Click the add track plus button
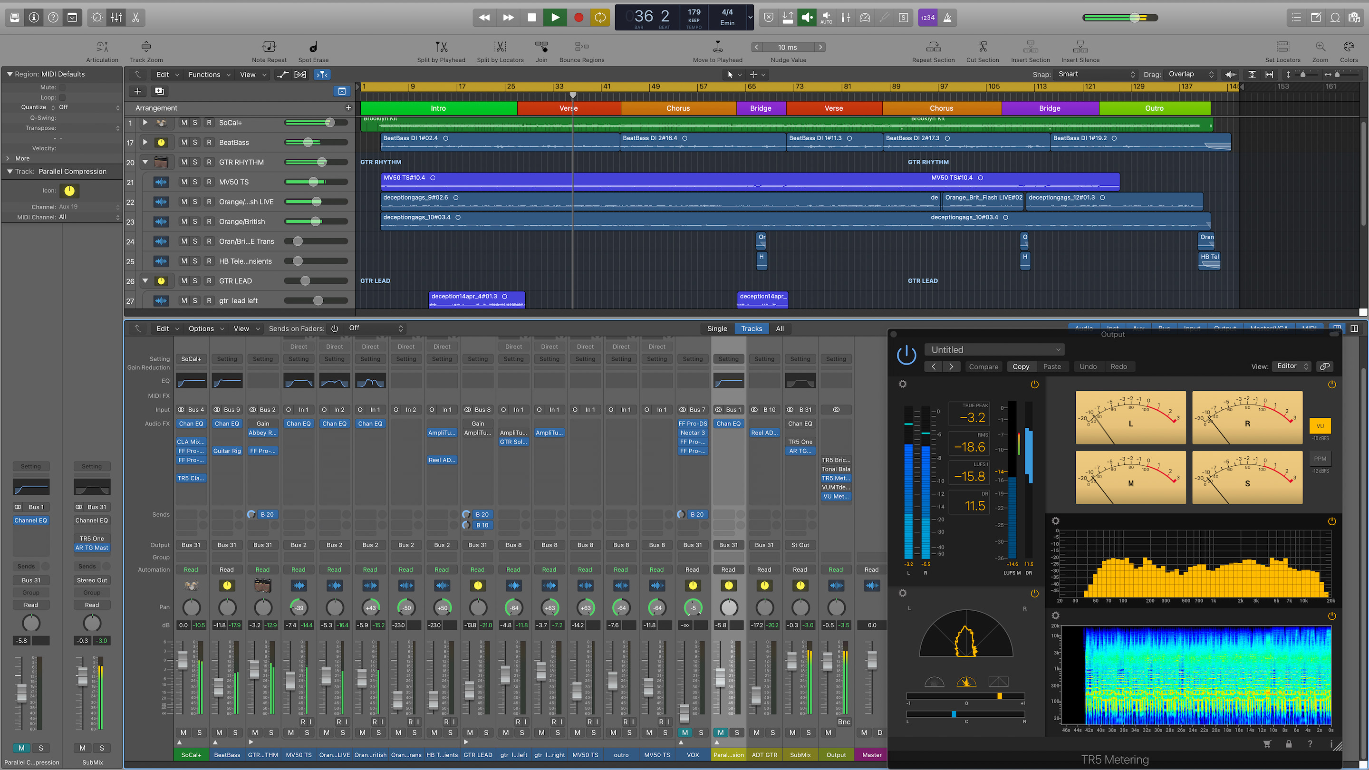This screenshot has width=1369, height=770. click(138, 91)
